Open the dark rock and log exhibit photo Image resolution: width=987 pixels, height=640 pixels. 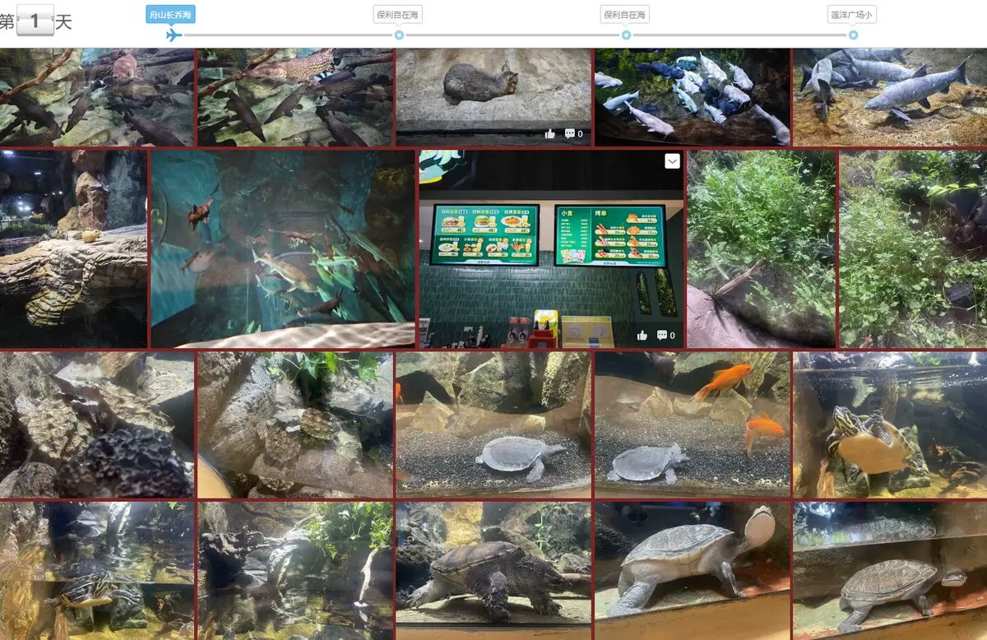73,248
